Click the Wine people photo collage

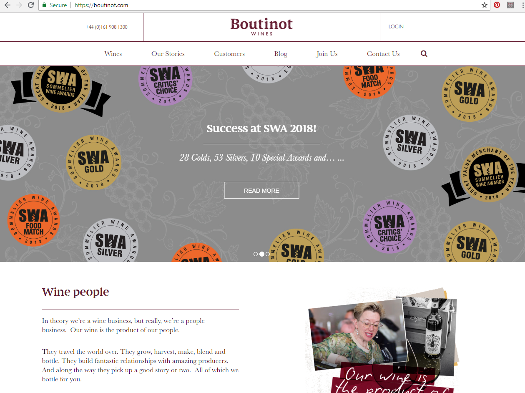tap(383, 340)
